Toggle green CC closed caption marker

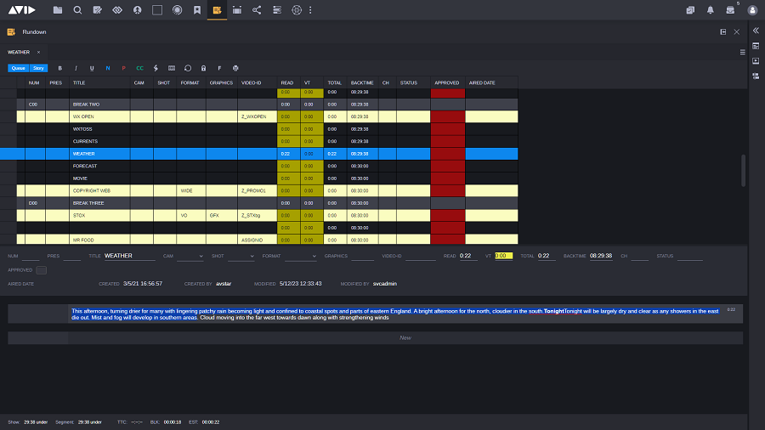pos(139,68)
